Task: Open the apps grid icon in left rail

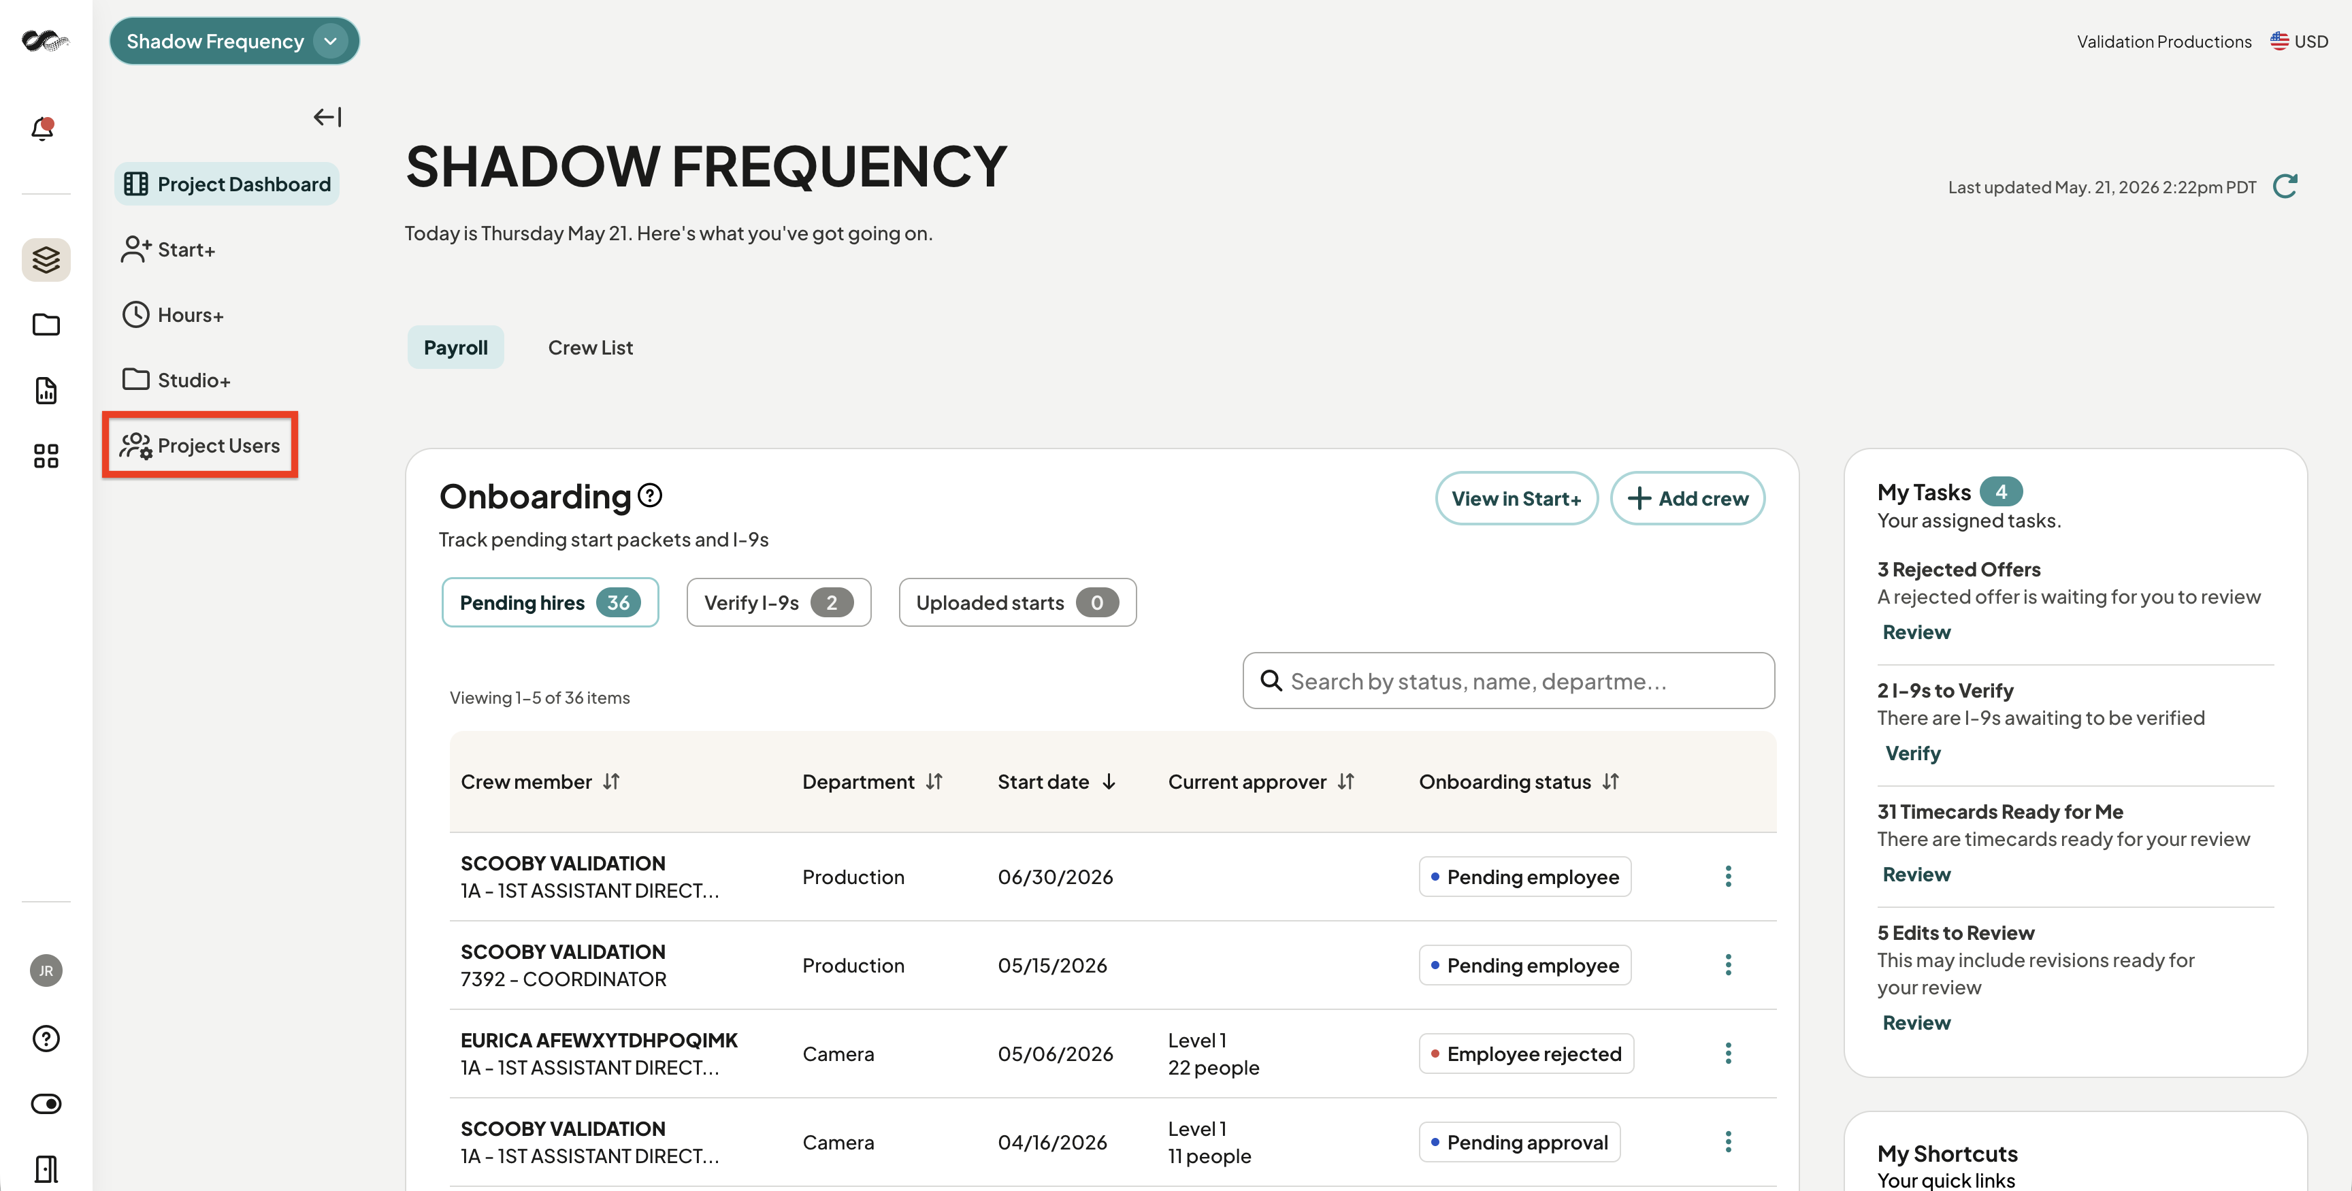Action: 46,456
